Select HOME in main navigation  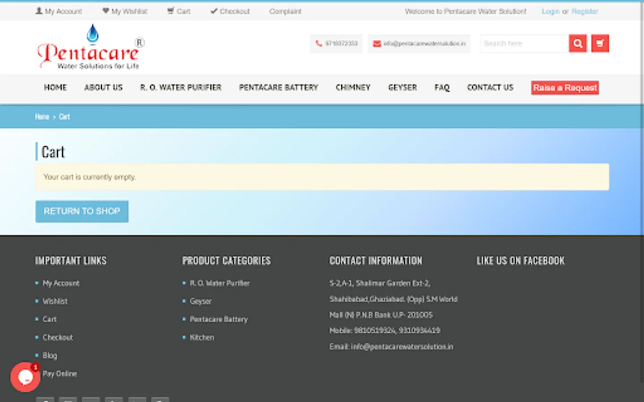(x=55, y=88)
